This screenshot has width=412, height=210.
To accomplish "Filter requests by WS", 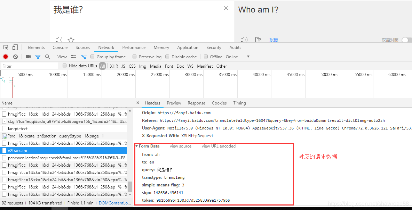I will [190, 66].
